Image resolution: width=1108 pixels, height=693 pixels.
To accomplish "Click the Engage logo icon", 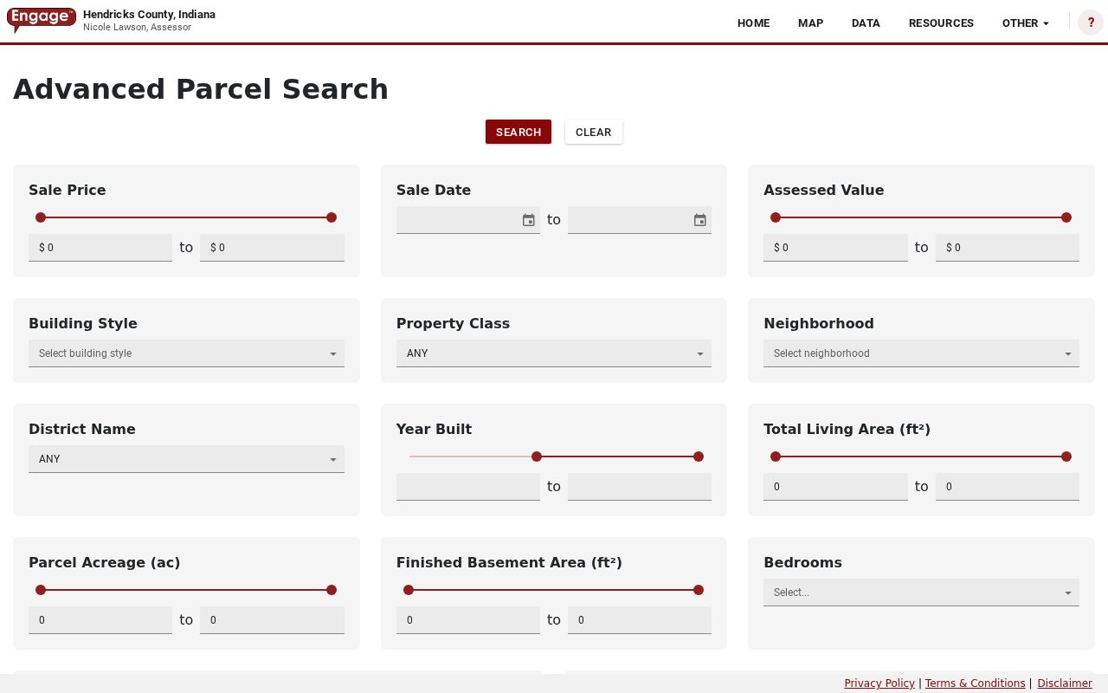I will click(42, 20).
